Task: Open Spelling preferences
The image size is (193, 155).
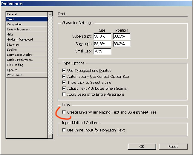Action: click(27, 49)
